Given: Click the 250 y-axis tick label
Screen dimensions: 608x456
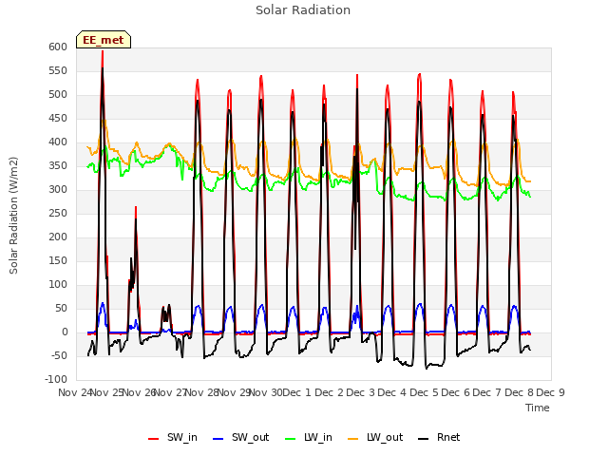Looking at the screenshot, I should [58, 213].
